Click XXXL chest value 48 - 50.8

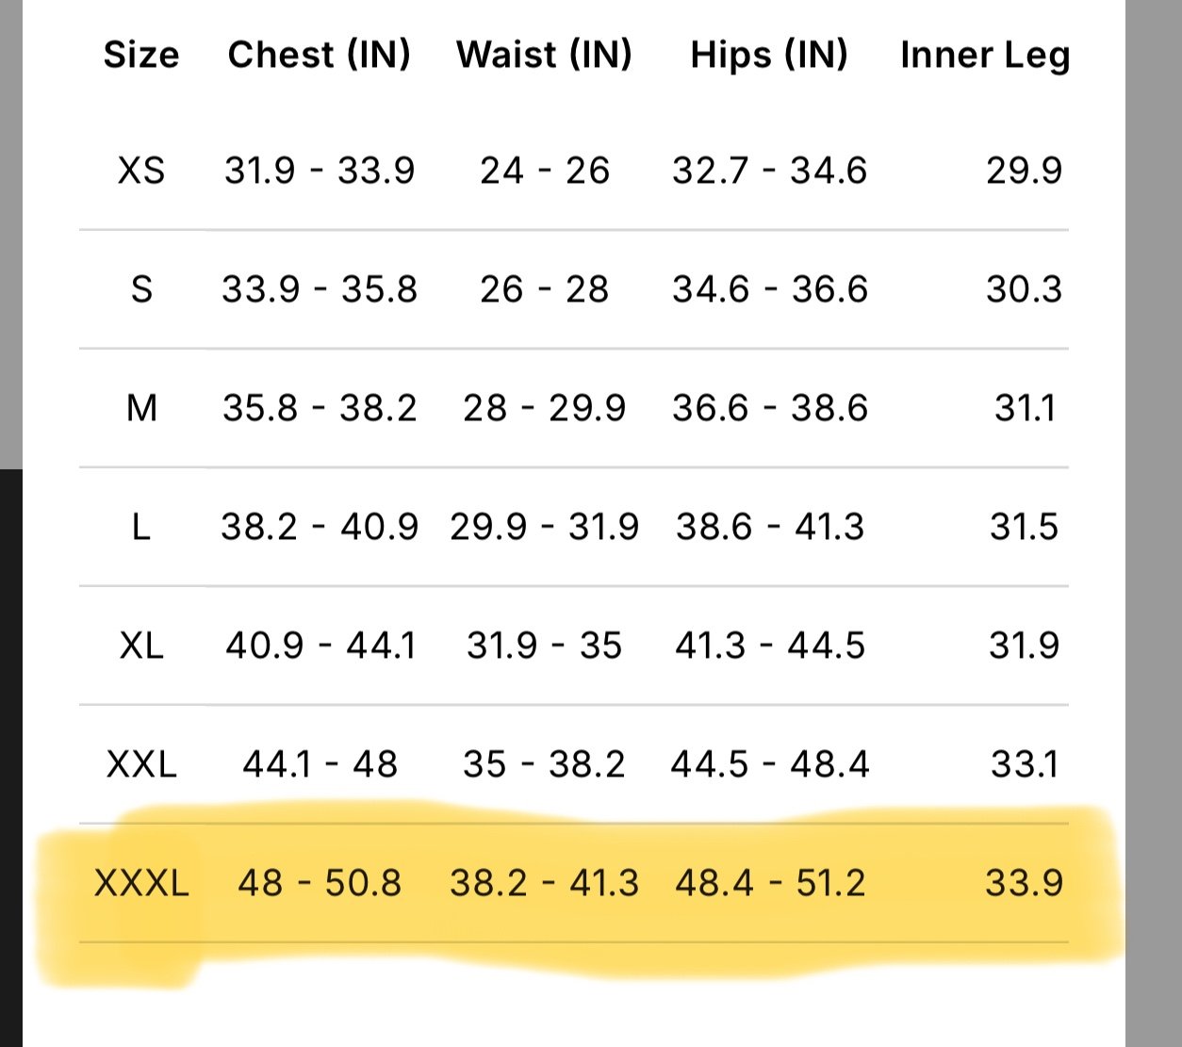(320, 883)
